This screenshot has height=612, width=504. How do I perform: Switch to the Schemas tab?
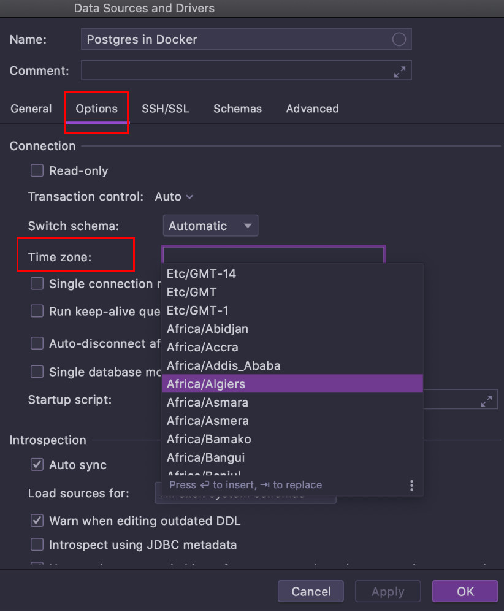pyautogui.click(x=237, y=109)
